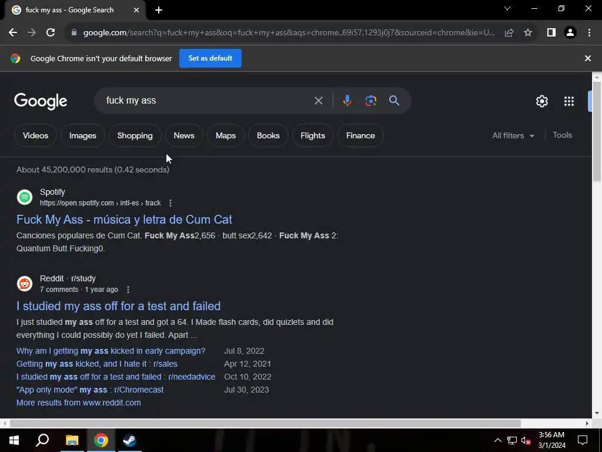Open the r/sales sub-result link
602x452 pixels.
(x=97, y=364)
